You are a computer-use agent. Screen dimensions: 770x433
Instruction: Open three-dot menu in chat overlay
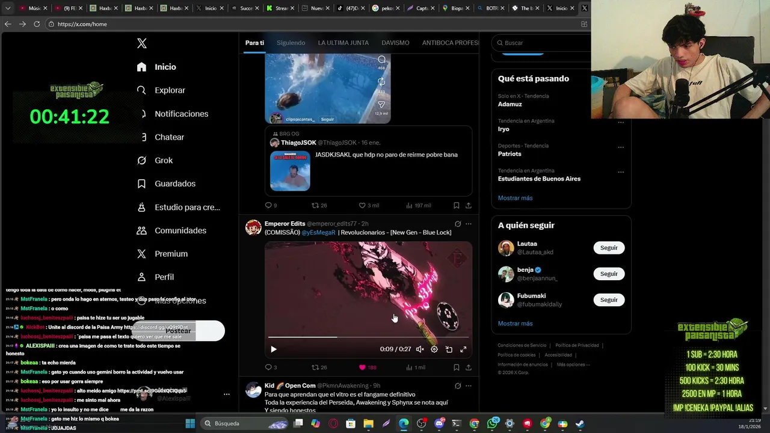227,395
